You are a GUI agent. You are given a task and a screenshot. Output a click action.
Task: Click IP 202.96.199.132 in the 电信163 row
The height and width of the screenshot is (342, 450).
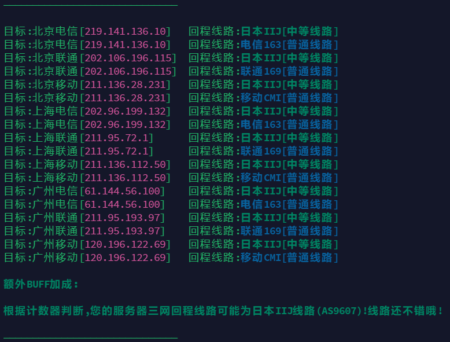(x=124, y=124)
